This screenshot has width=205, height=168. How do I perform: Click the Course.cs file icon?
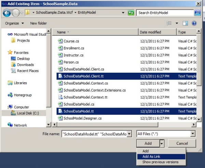pos(60,41)
